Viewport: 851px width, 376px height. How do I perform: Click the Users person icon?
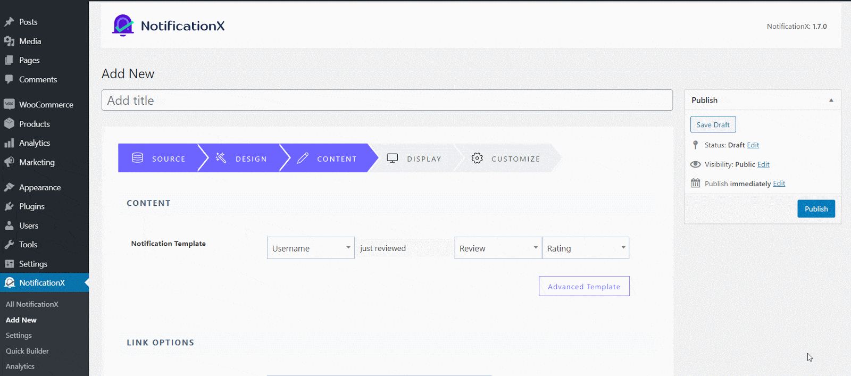tap(9, 225)
